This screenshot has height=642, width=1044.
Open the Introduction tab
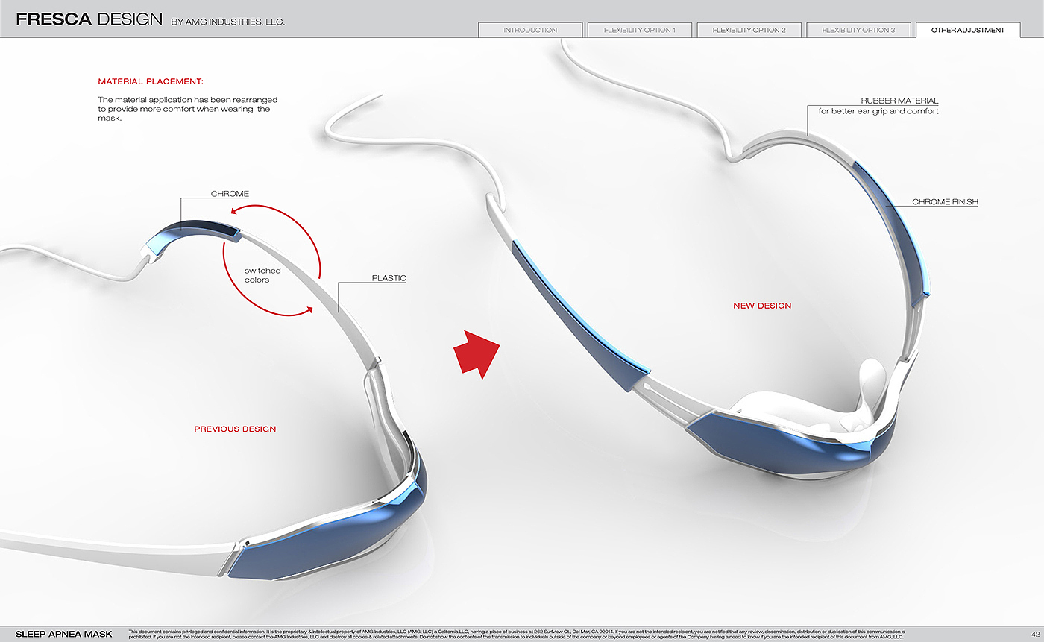tap(530, 30)
